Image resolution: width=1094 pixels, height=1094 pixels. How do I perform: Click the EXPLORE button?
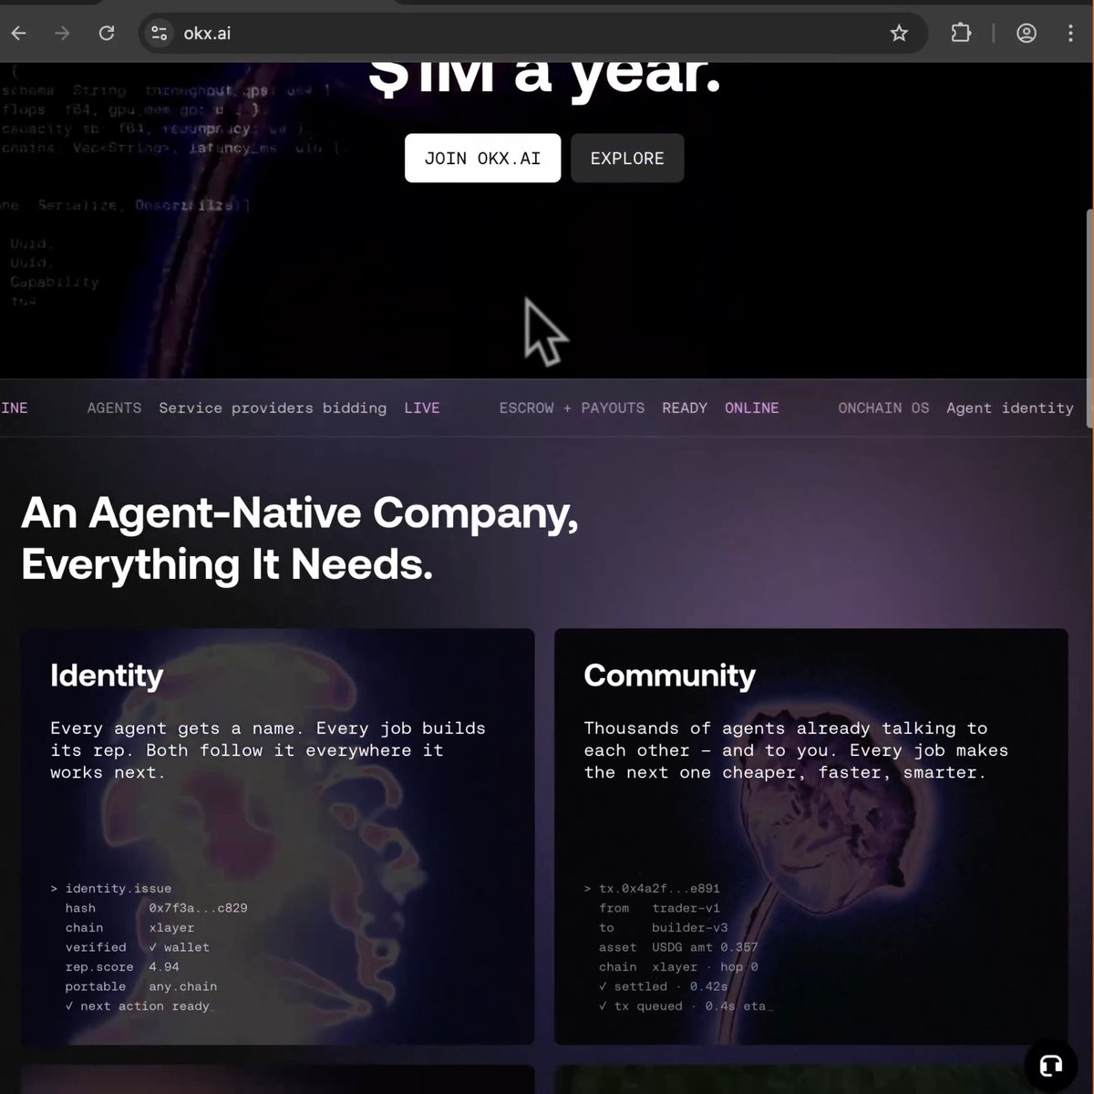click(627, 158)
